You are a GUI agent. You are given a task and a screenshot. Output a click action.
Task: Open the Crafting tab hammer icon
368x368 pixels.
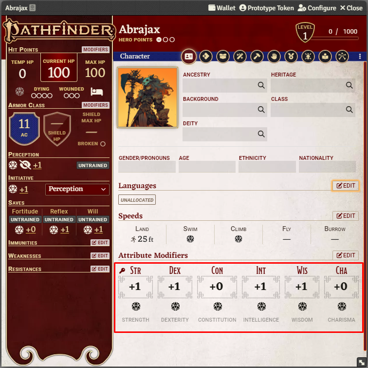(x=257, y=57)
